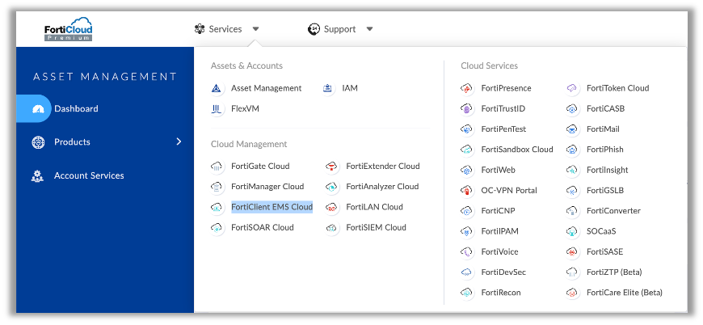This screenshot has height=325, width=703.
Task: Click the Account Services sidebar icon
Action: pos(37,175)
